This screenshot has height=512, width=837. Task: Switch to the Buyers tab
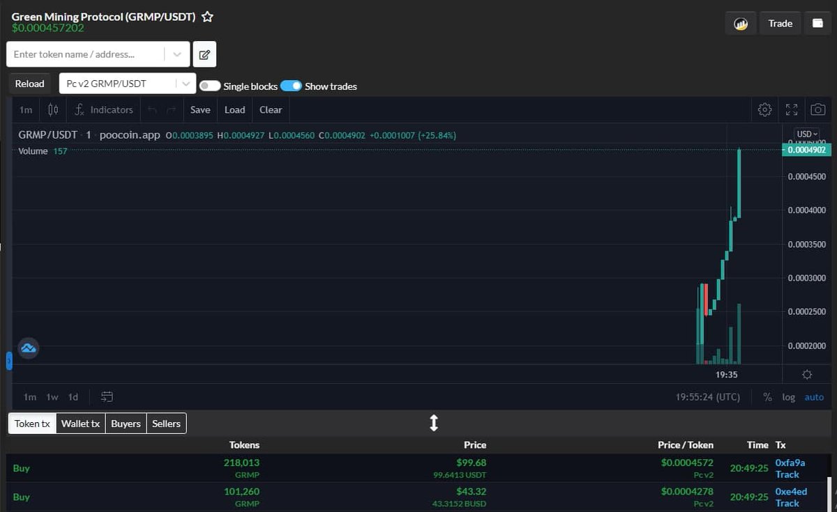[126, 424]
